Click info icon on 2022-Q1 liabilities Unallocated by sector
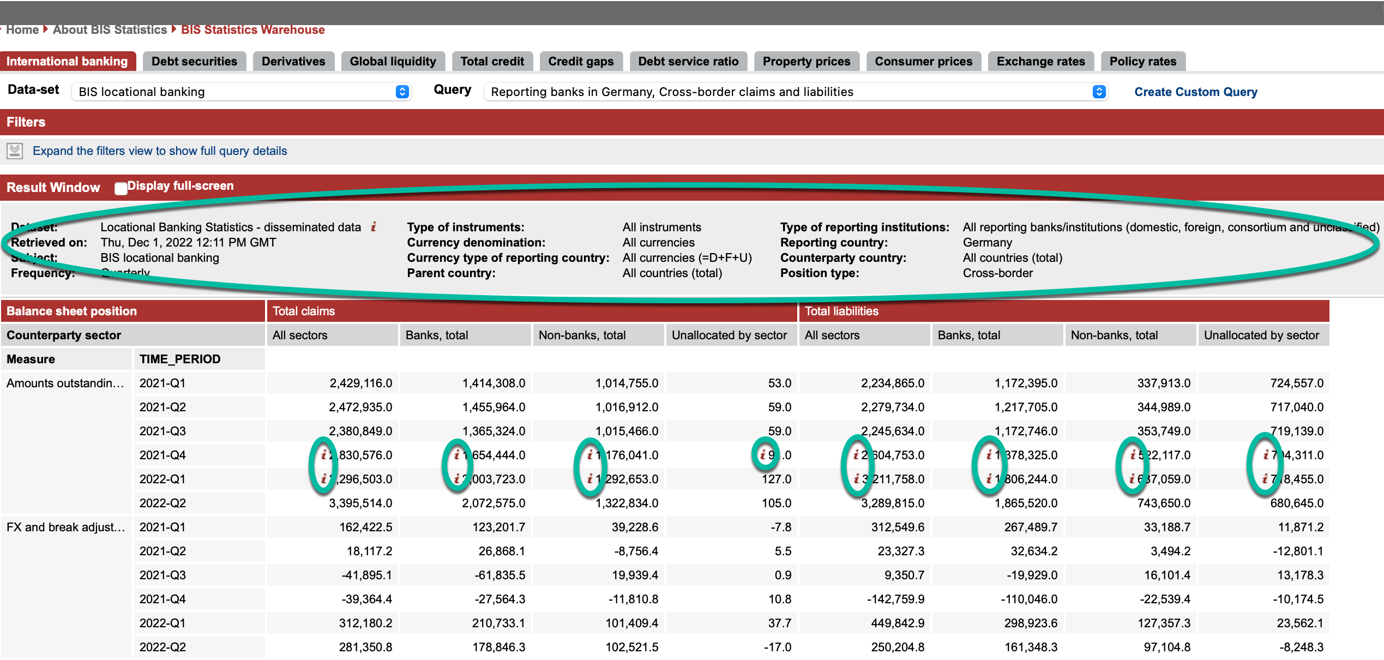The image size is (1384, 660). 1265,479
